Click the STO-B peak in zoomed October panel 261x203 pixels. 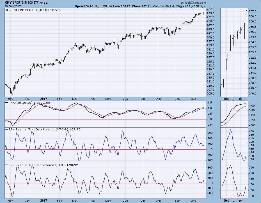230,130
